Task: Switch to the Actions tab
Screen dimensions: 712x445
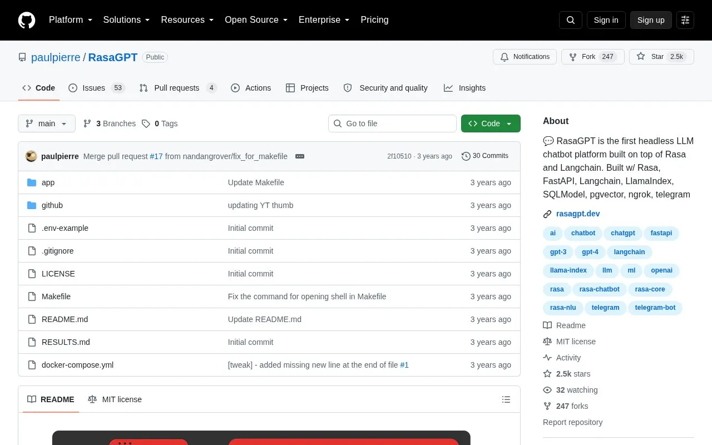Action: pyautogui.click(x=251, y=88)
